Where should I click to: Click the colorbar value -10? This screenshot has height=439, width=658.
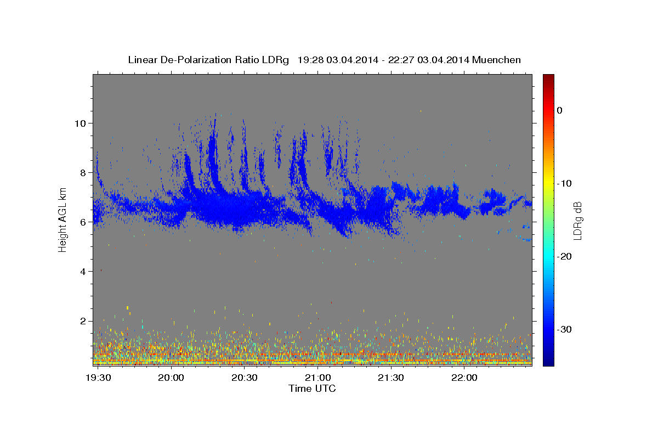tap(564, 183)
